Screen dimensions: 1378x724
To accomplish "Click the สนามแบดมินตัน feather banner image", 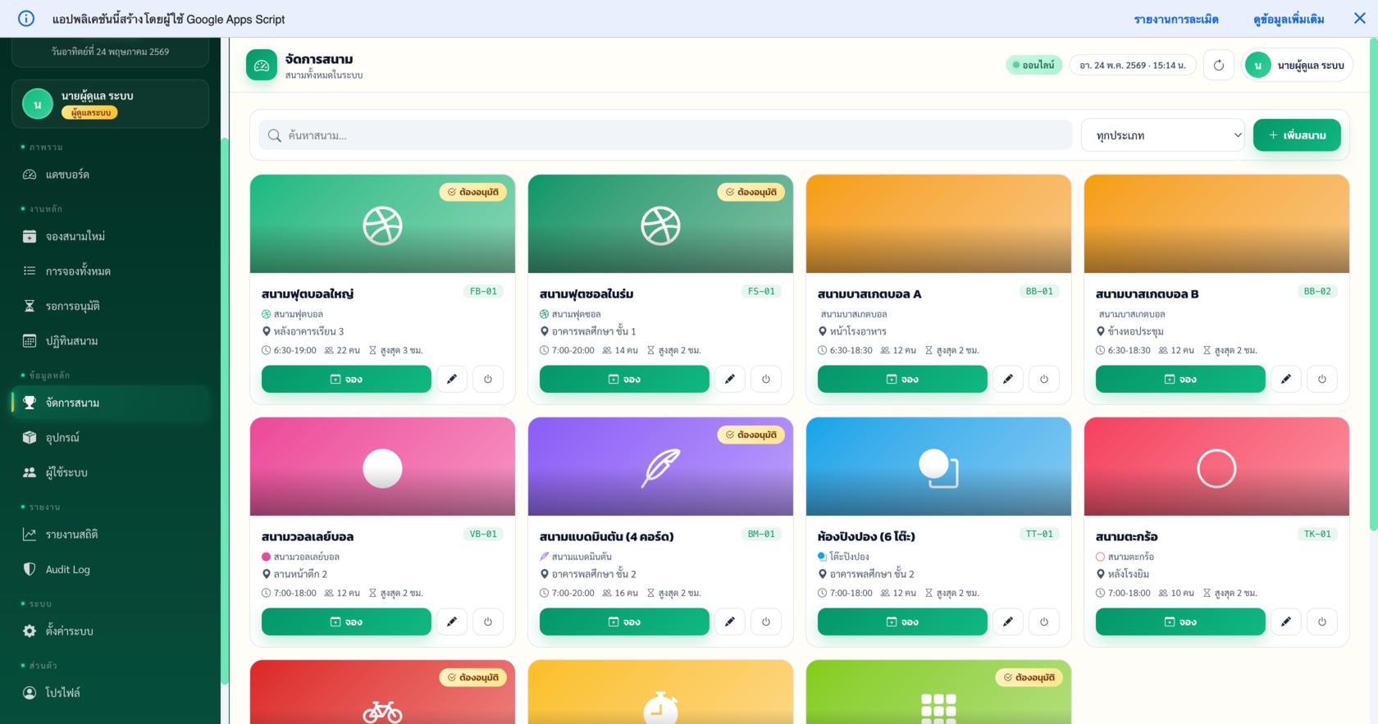I will click(x=660, y=467).
